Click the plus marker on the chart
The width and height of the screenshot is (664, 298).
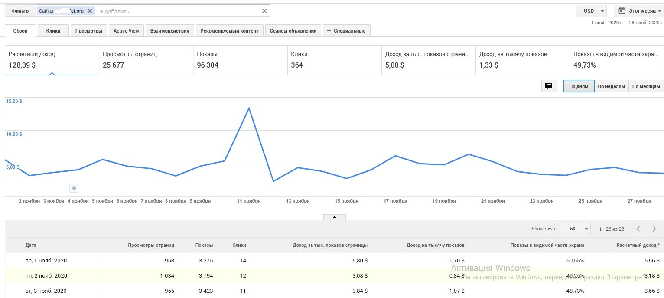74,188
